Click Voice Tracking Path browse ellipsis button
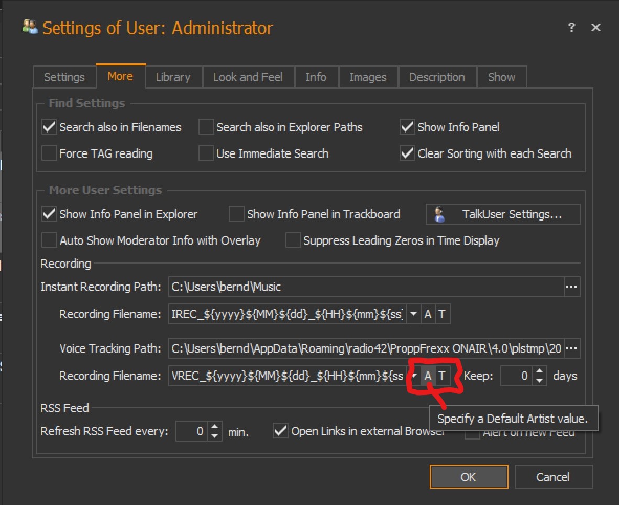This screenshot has height=505, width=619. click(572, 348)
